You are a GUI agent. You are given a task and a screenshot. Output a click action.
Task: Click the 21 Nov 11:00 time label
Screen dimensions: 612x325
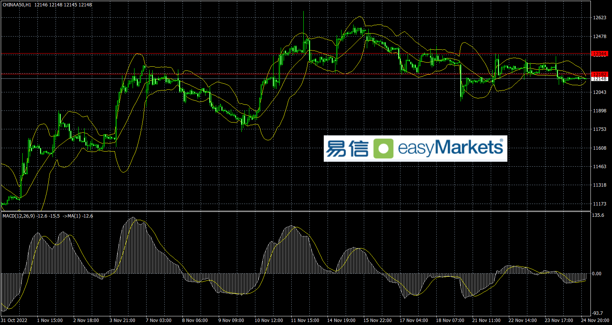pyautogui.click(x=486, y=320)
